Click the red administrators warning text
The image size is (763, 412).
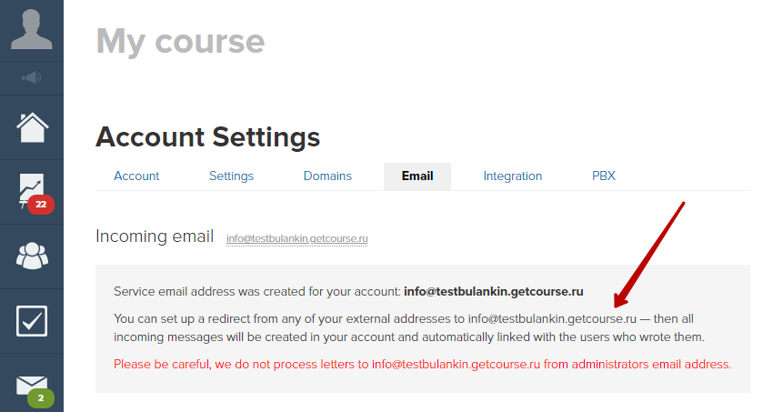click(422, 365)
